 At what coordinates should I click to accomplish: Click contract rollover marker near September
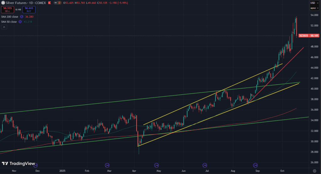point(255,165)
